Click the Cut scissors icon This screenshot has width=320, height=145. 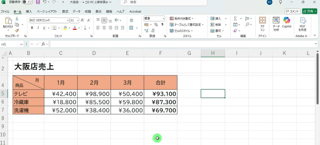coord(17,19)
